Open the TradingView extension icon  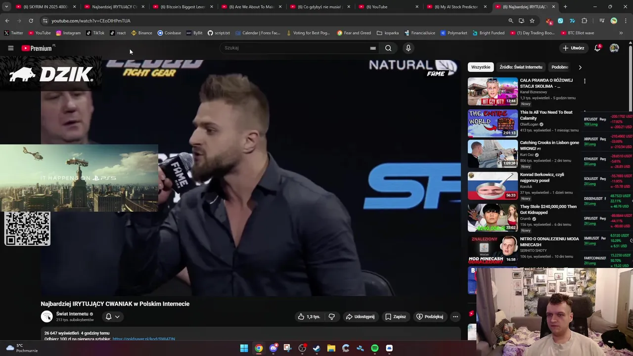(573, 21)
